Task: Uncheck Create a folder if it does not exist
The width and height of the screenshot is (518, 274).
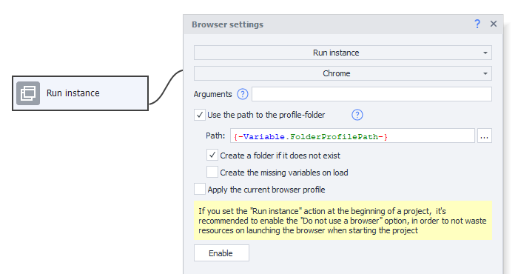Action: click(212, 155)
